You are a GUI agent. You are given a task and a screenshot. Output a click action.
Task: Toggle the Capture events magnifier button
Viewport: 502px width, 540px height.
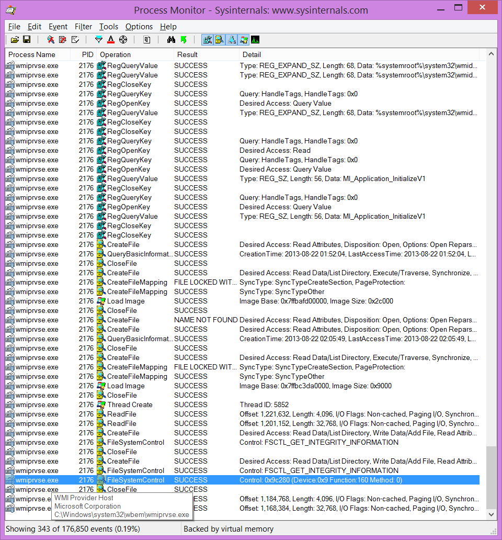point(51,40)
